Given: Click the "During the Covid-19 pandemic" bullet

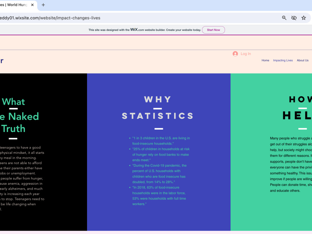Looking at the screenshot, I should pos(159,174).
